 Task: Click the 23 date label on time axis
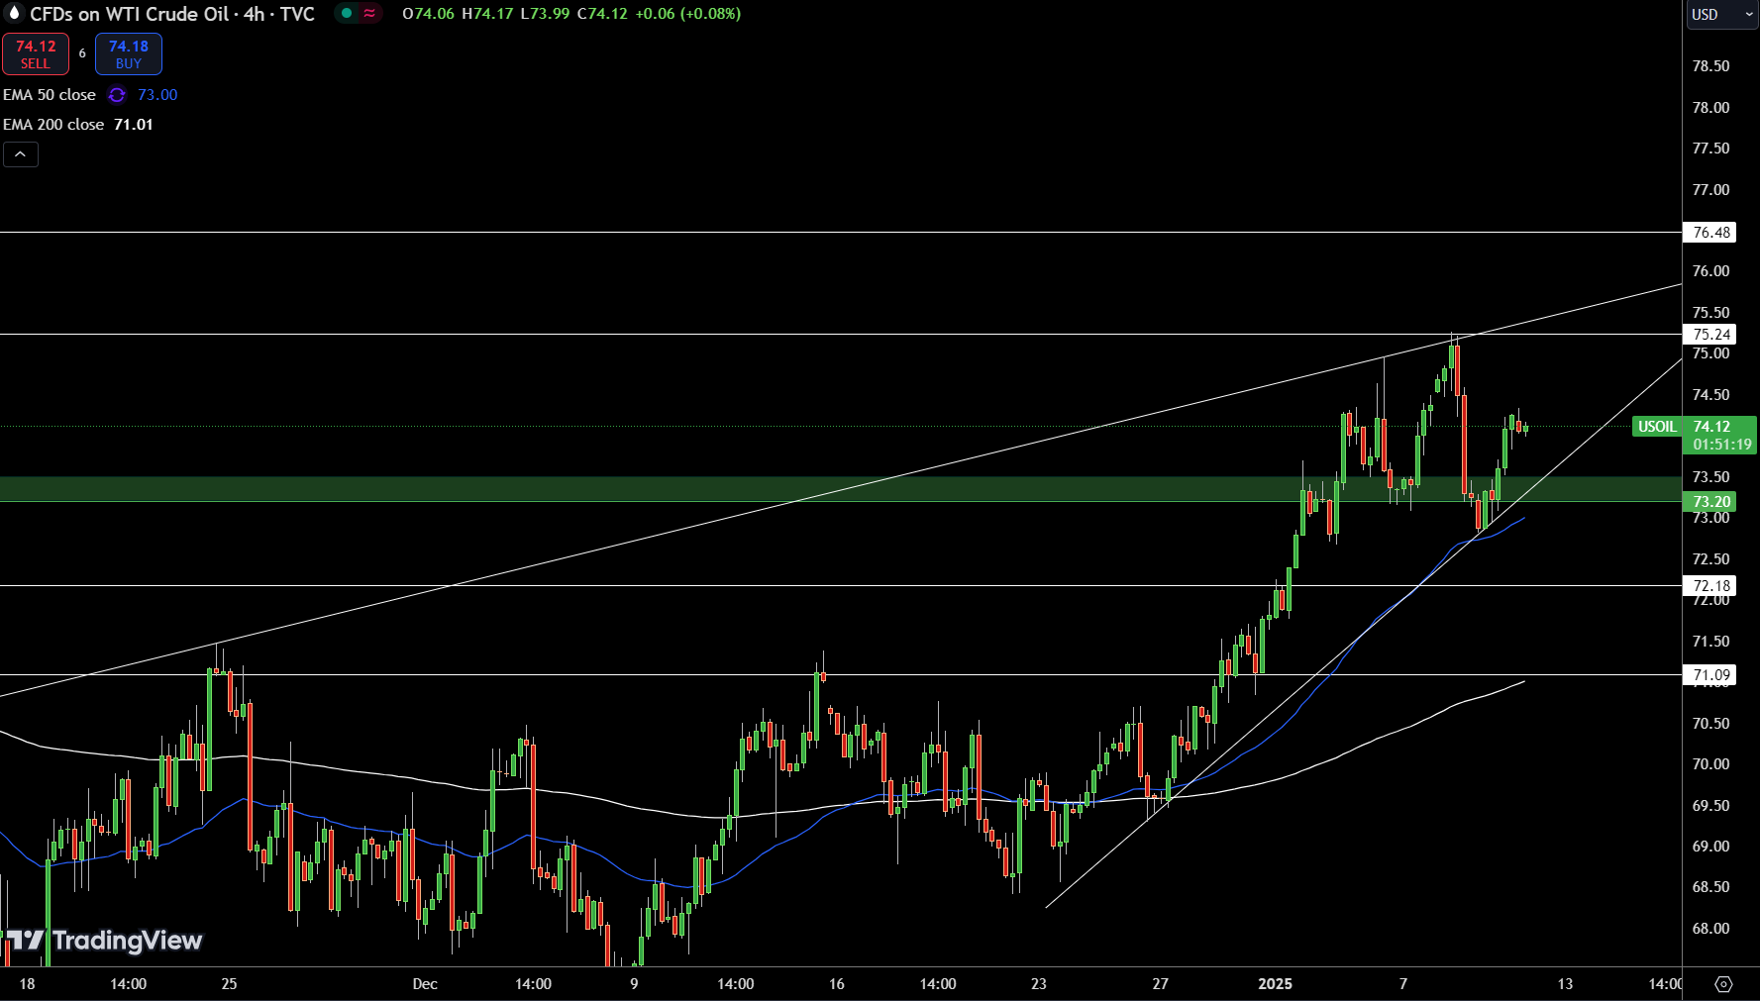(x=1038, y=984)
